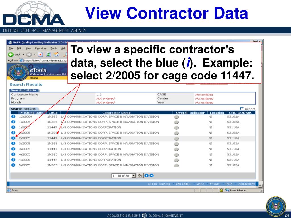This screenshot has width=291, height=218.
Task: Click CAGE 11447 in 4/2005 row
Action: click(52, 160)
